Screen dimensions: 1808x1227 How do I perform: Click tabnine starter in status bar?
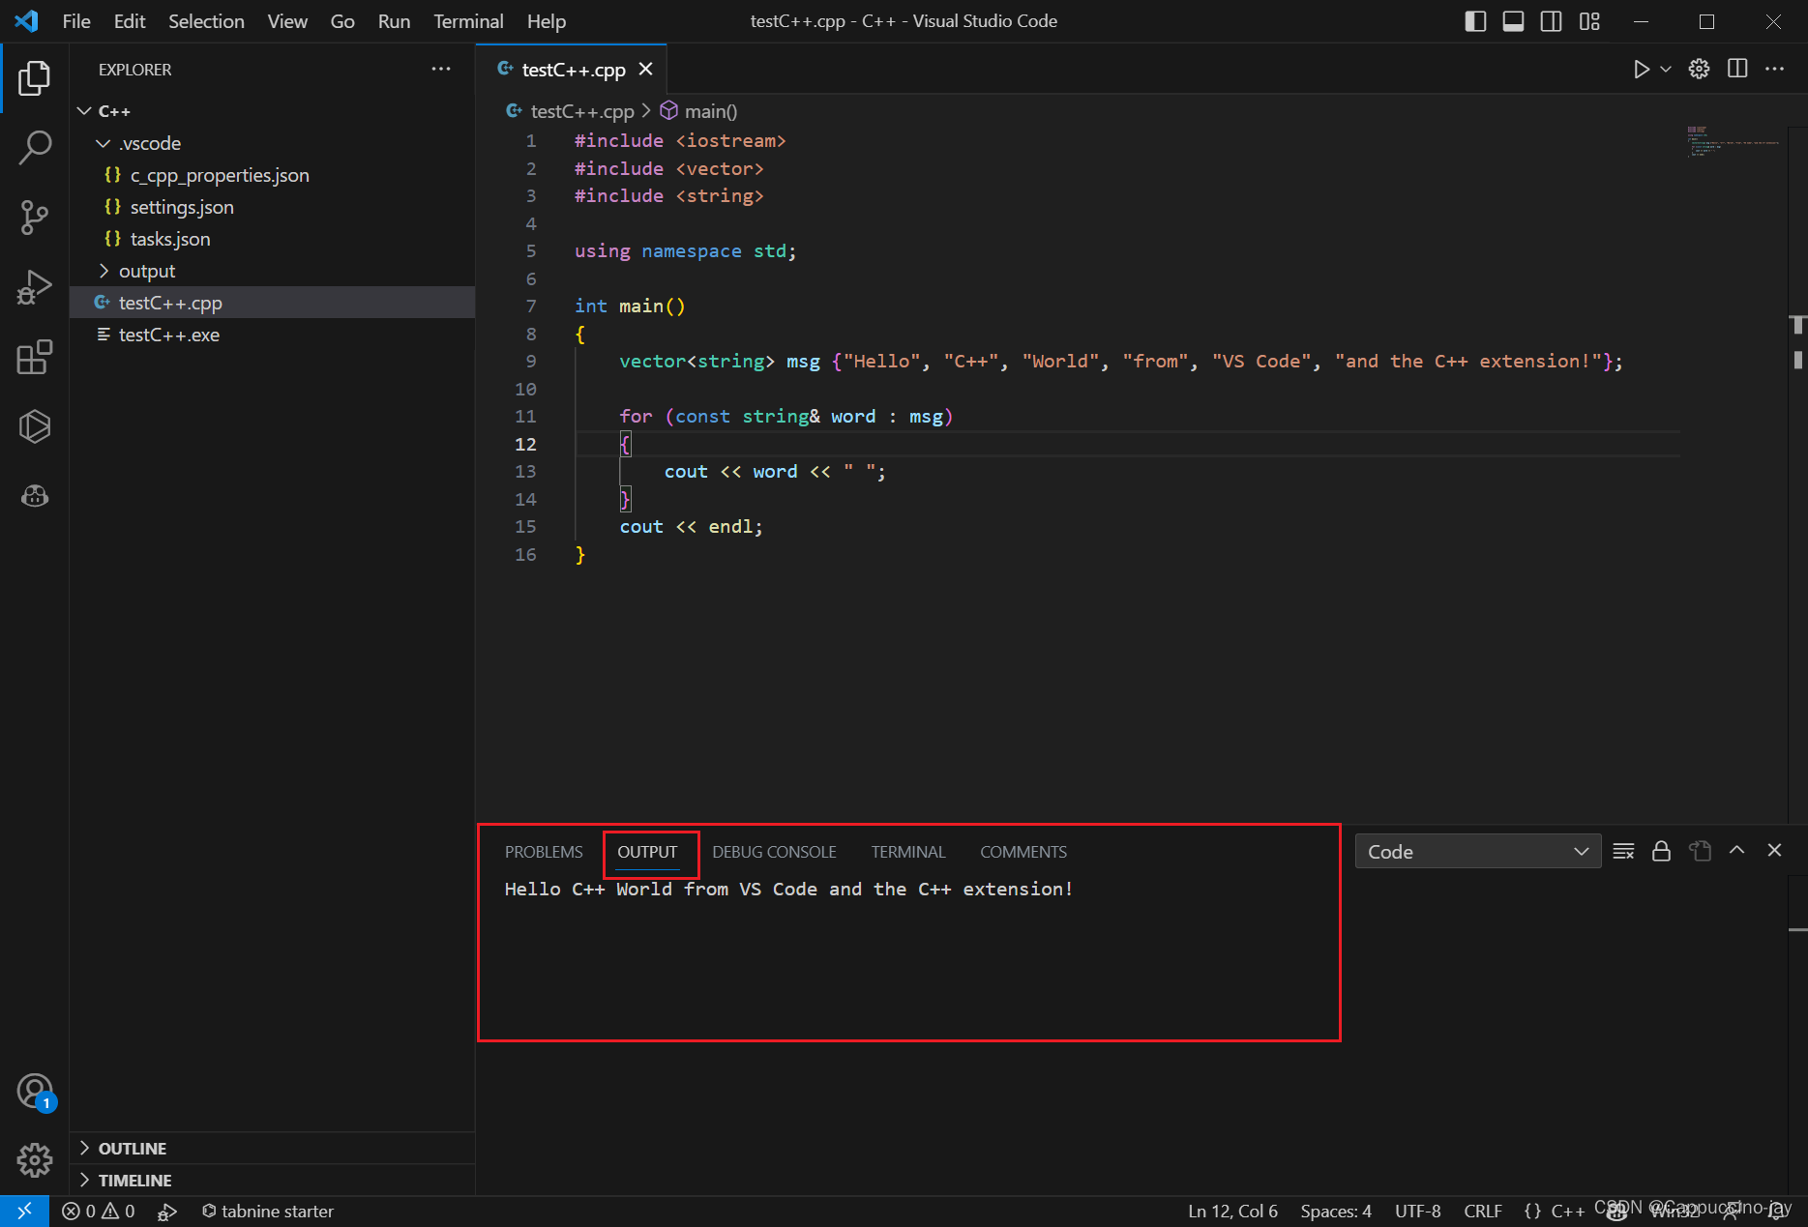[x=267, y=1211]
